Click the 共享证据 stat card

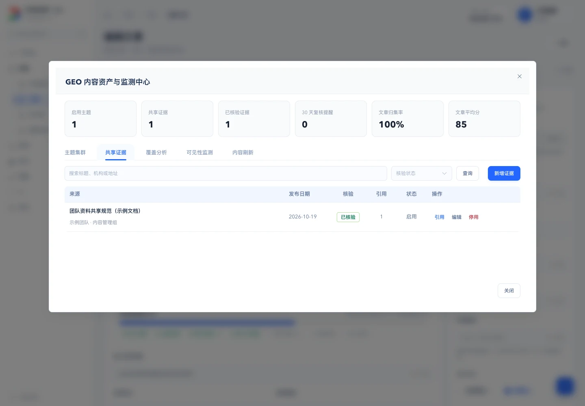[x=177, y=119]
